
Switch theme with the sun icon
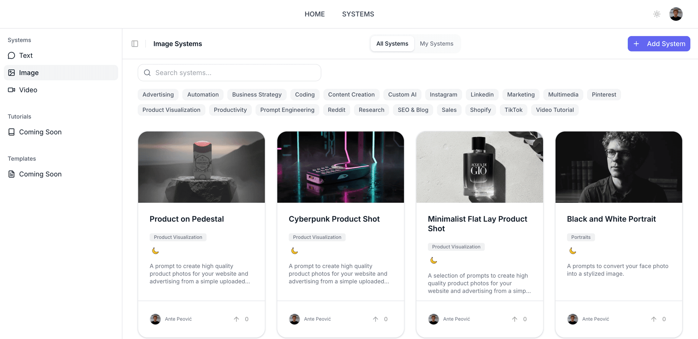[x=657, y=14]
